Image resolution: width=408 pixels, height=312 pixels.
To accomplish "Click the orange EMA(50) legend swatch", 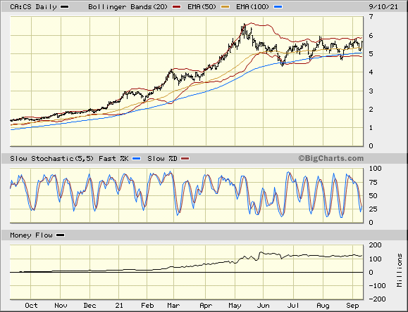I will 225,7.
